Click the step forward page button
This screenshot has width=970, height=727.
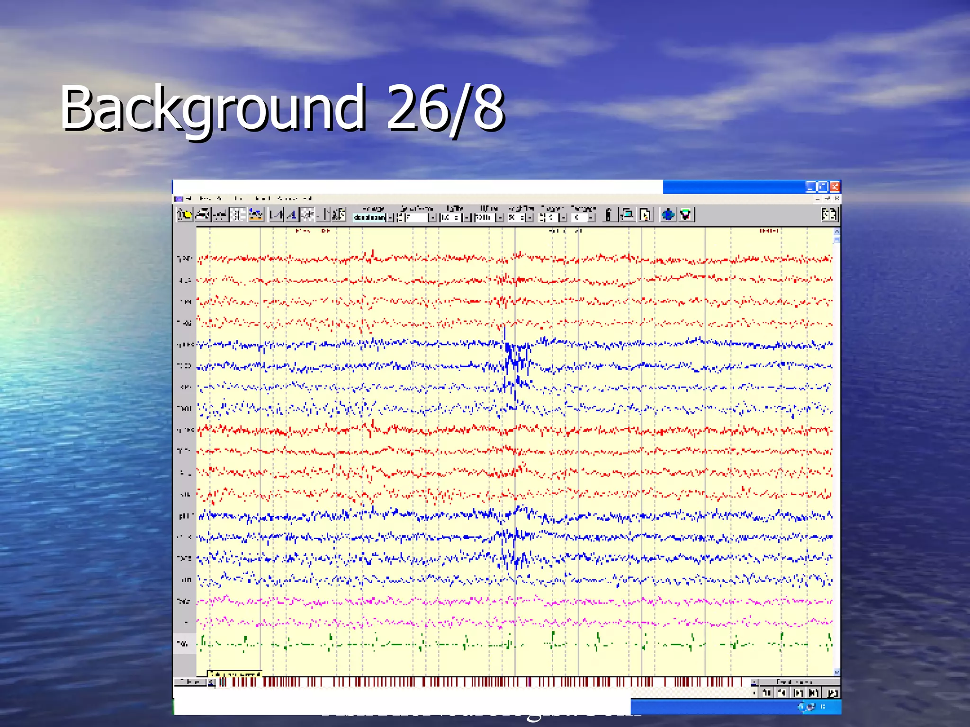(x=798, y=693)
